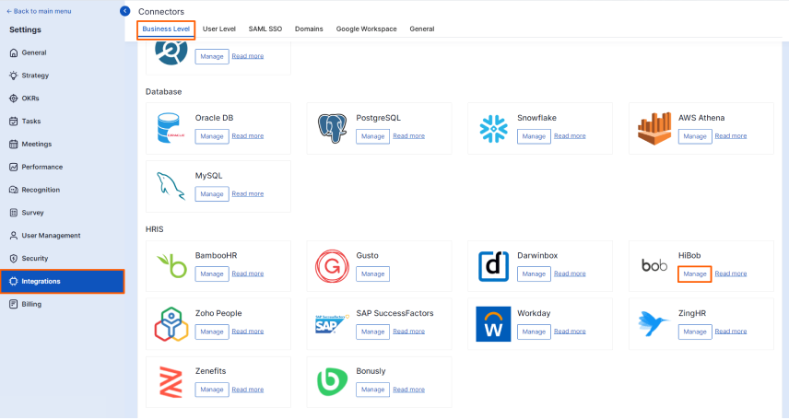Click the BambooHR logo
The width and height of the screenshot is (789, 419).
click(x=171, y=266)
